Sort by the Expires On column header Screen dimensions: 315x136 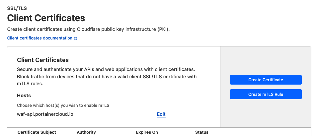tap(147, 132)
